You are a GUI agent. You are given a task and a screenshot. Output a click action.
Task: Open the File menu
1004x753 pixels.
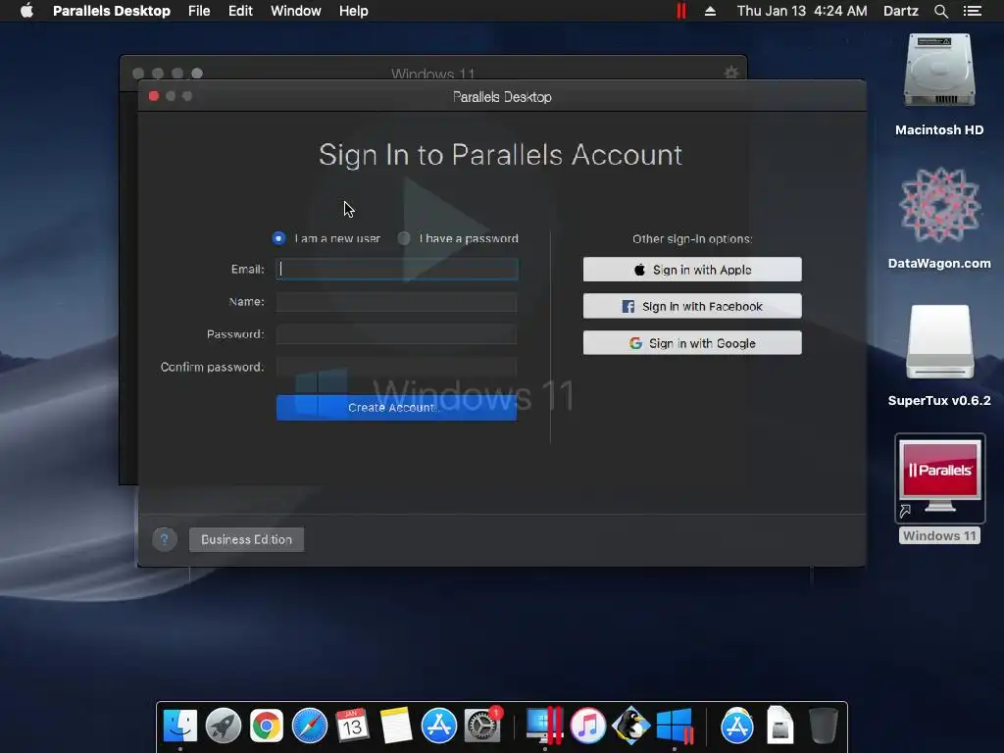tap(199, 11)
